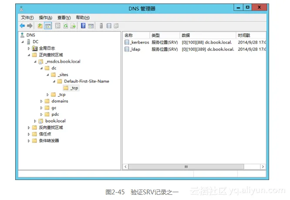290x200 pixels.
Task: Expand the 条件转发器 node
Action: tap(29, 141)
